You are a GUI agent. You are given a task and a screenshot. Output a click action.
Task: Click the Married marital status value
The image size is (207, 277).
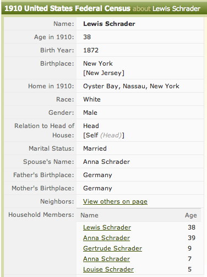point(95,148)
